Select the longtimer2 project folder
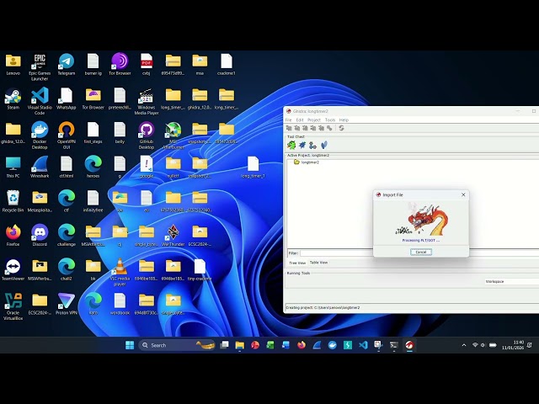Screen dimensions: 539x404 point(307,162)
